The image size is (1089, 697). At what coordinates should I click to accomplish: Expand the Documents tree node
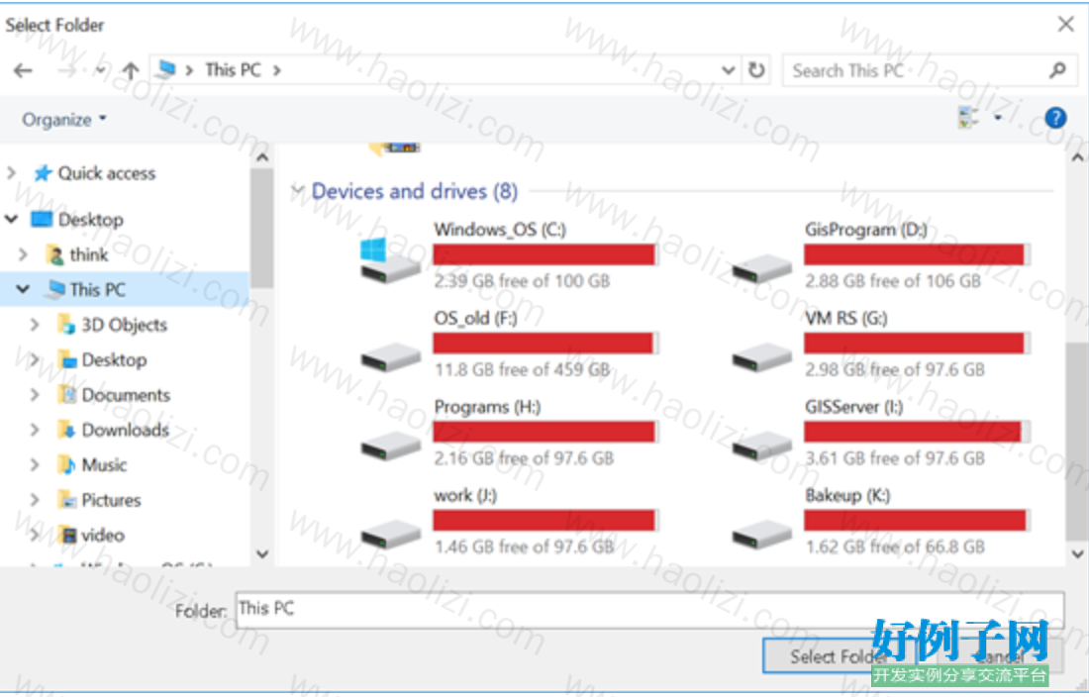tap(34, 394)
